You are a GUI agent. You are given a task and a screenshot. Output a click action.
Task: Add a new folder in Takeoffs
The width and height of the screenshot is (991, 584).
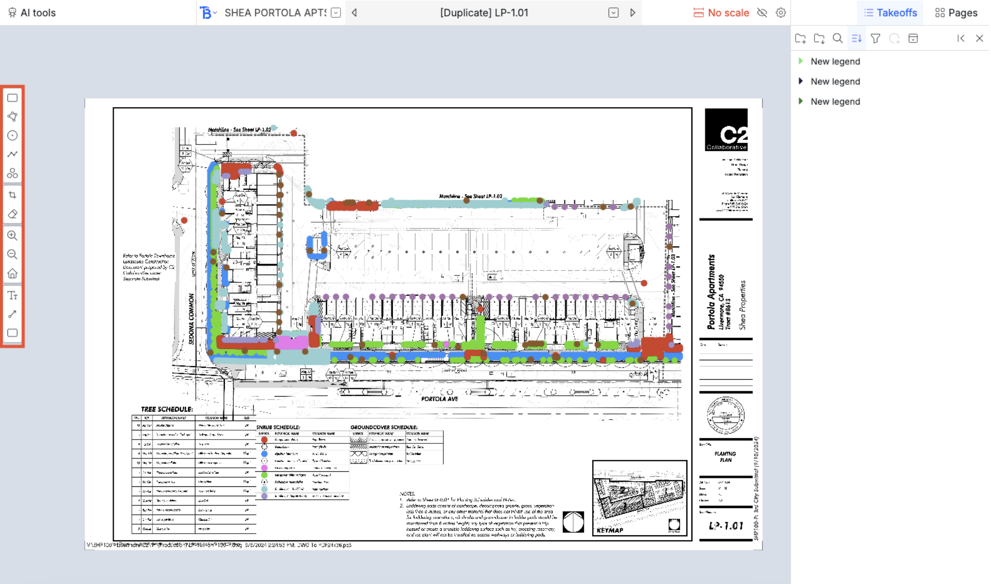pyautogui.click(x=801, y=38)
